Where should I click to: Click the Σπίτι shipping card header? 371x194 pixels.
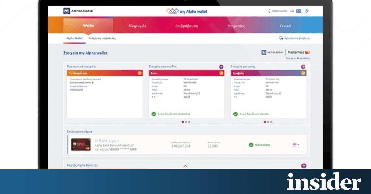click(187, 73)
